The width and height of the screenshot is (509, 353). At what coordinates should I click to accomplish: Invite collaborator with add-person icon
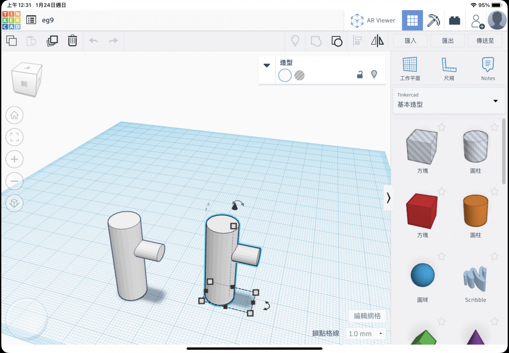click(477, 22)
